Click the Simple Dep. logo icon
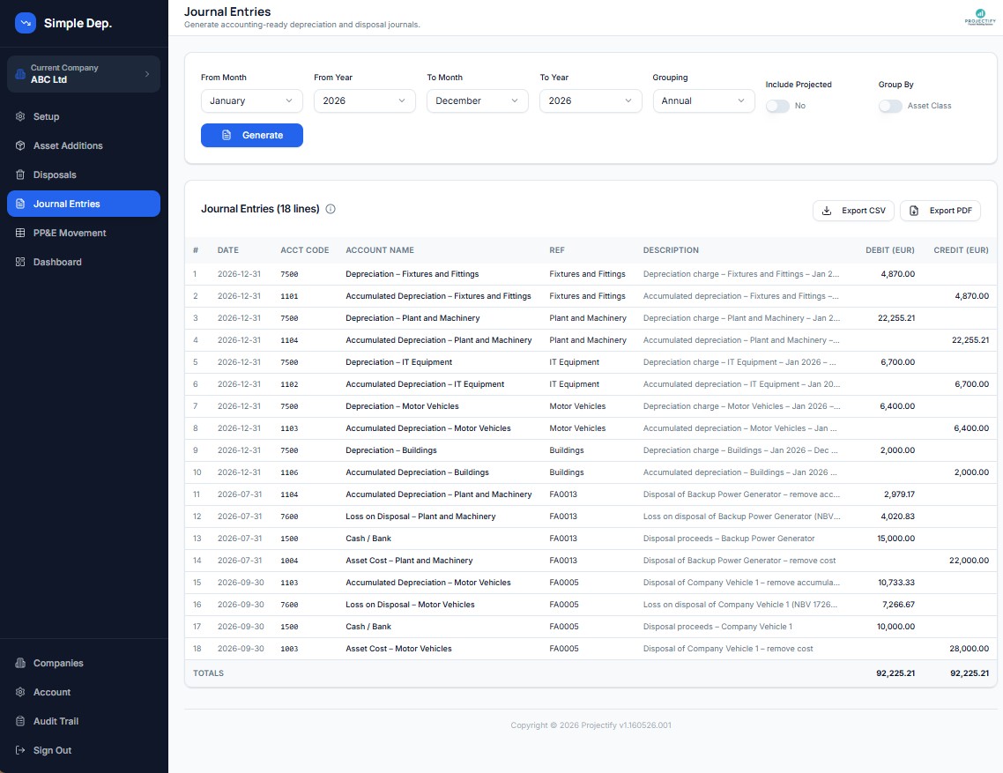 tap(26, 23)
